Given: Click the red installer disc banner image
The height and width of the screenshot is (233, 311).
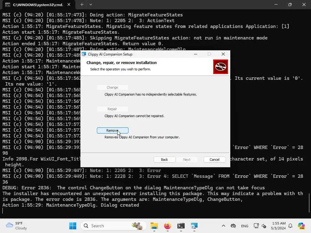Looking at the screenshot, I should pyautogui.click(x=220, y=67).
